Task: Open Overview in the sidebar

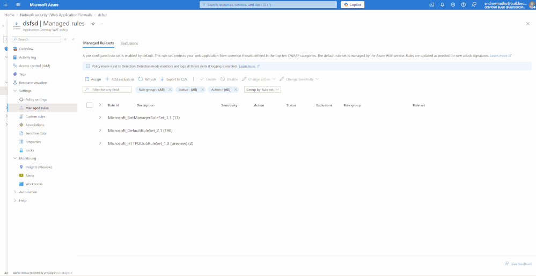Action: coord(26,49)
